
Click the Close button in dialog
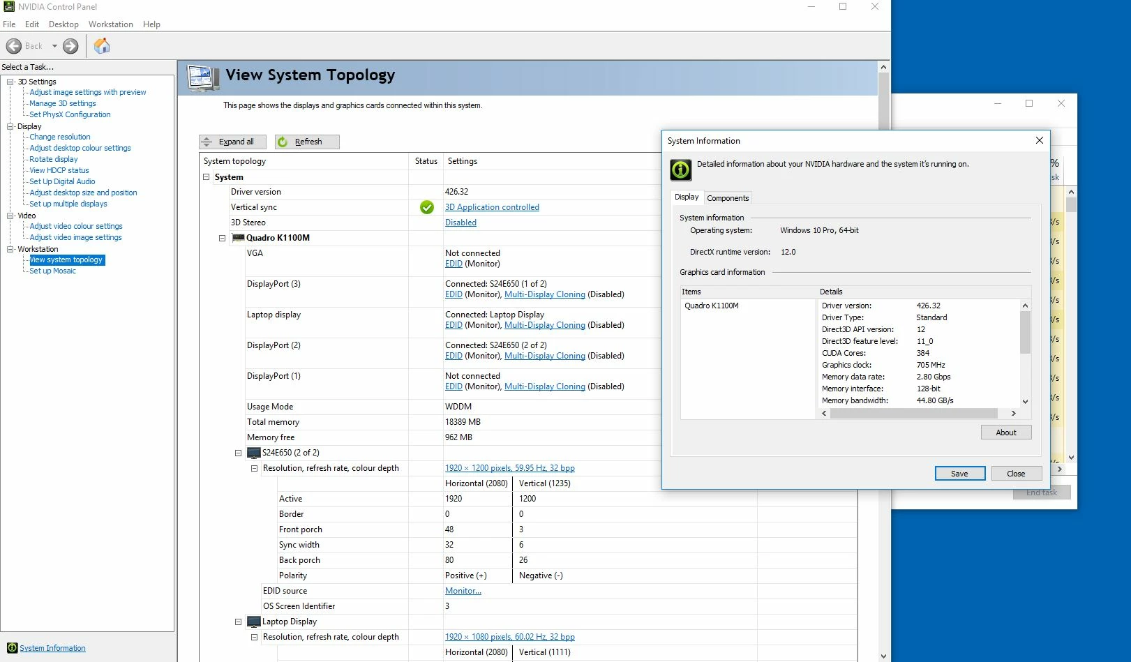[x=1016, y=474]
